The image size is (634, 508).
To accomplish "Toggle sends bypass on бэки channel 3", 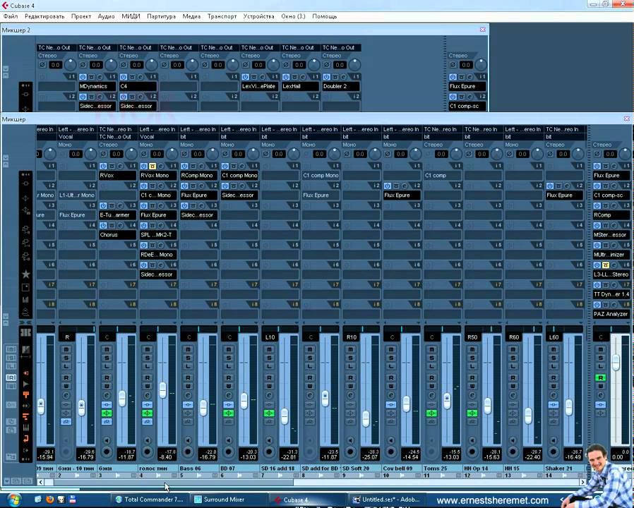I will [107, 421].
